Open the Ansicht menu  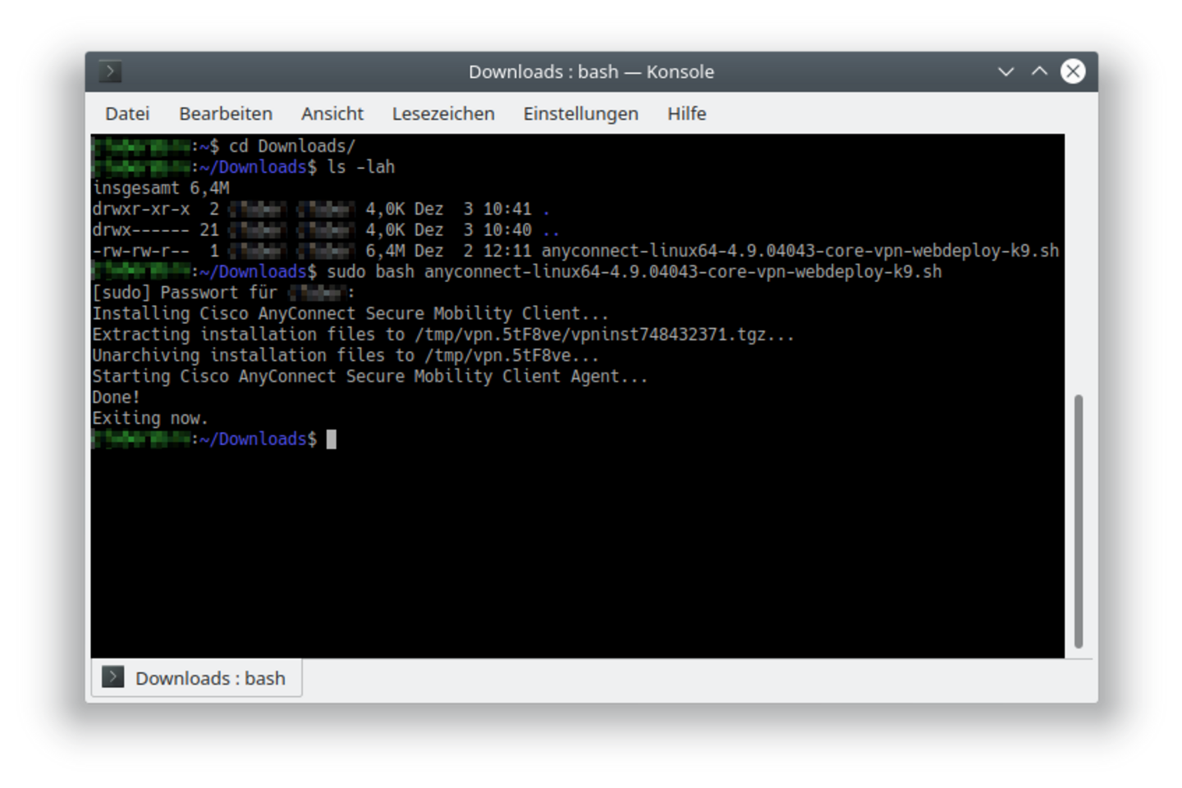(x=332, y=114)
